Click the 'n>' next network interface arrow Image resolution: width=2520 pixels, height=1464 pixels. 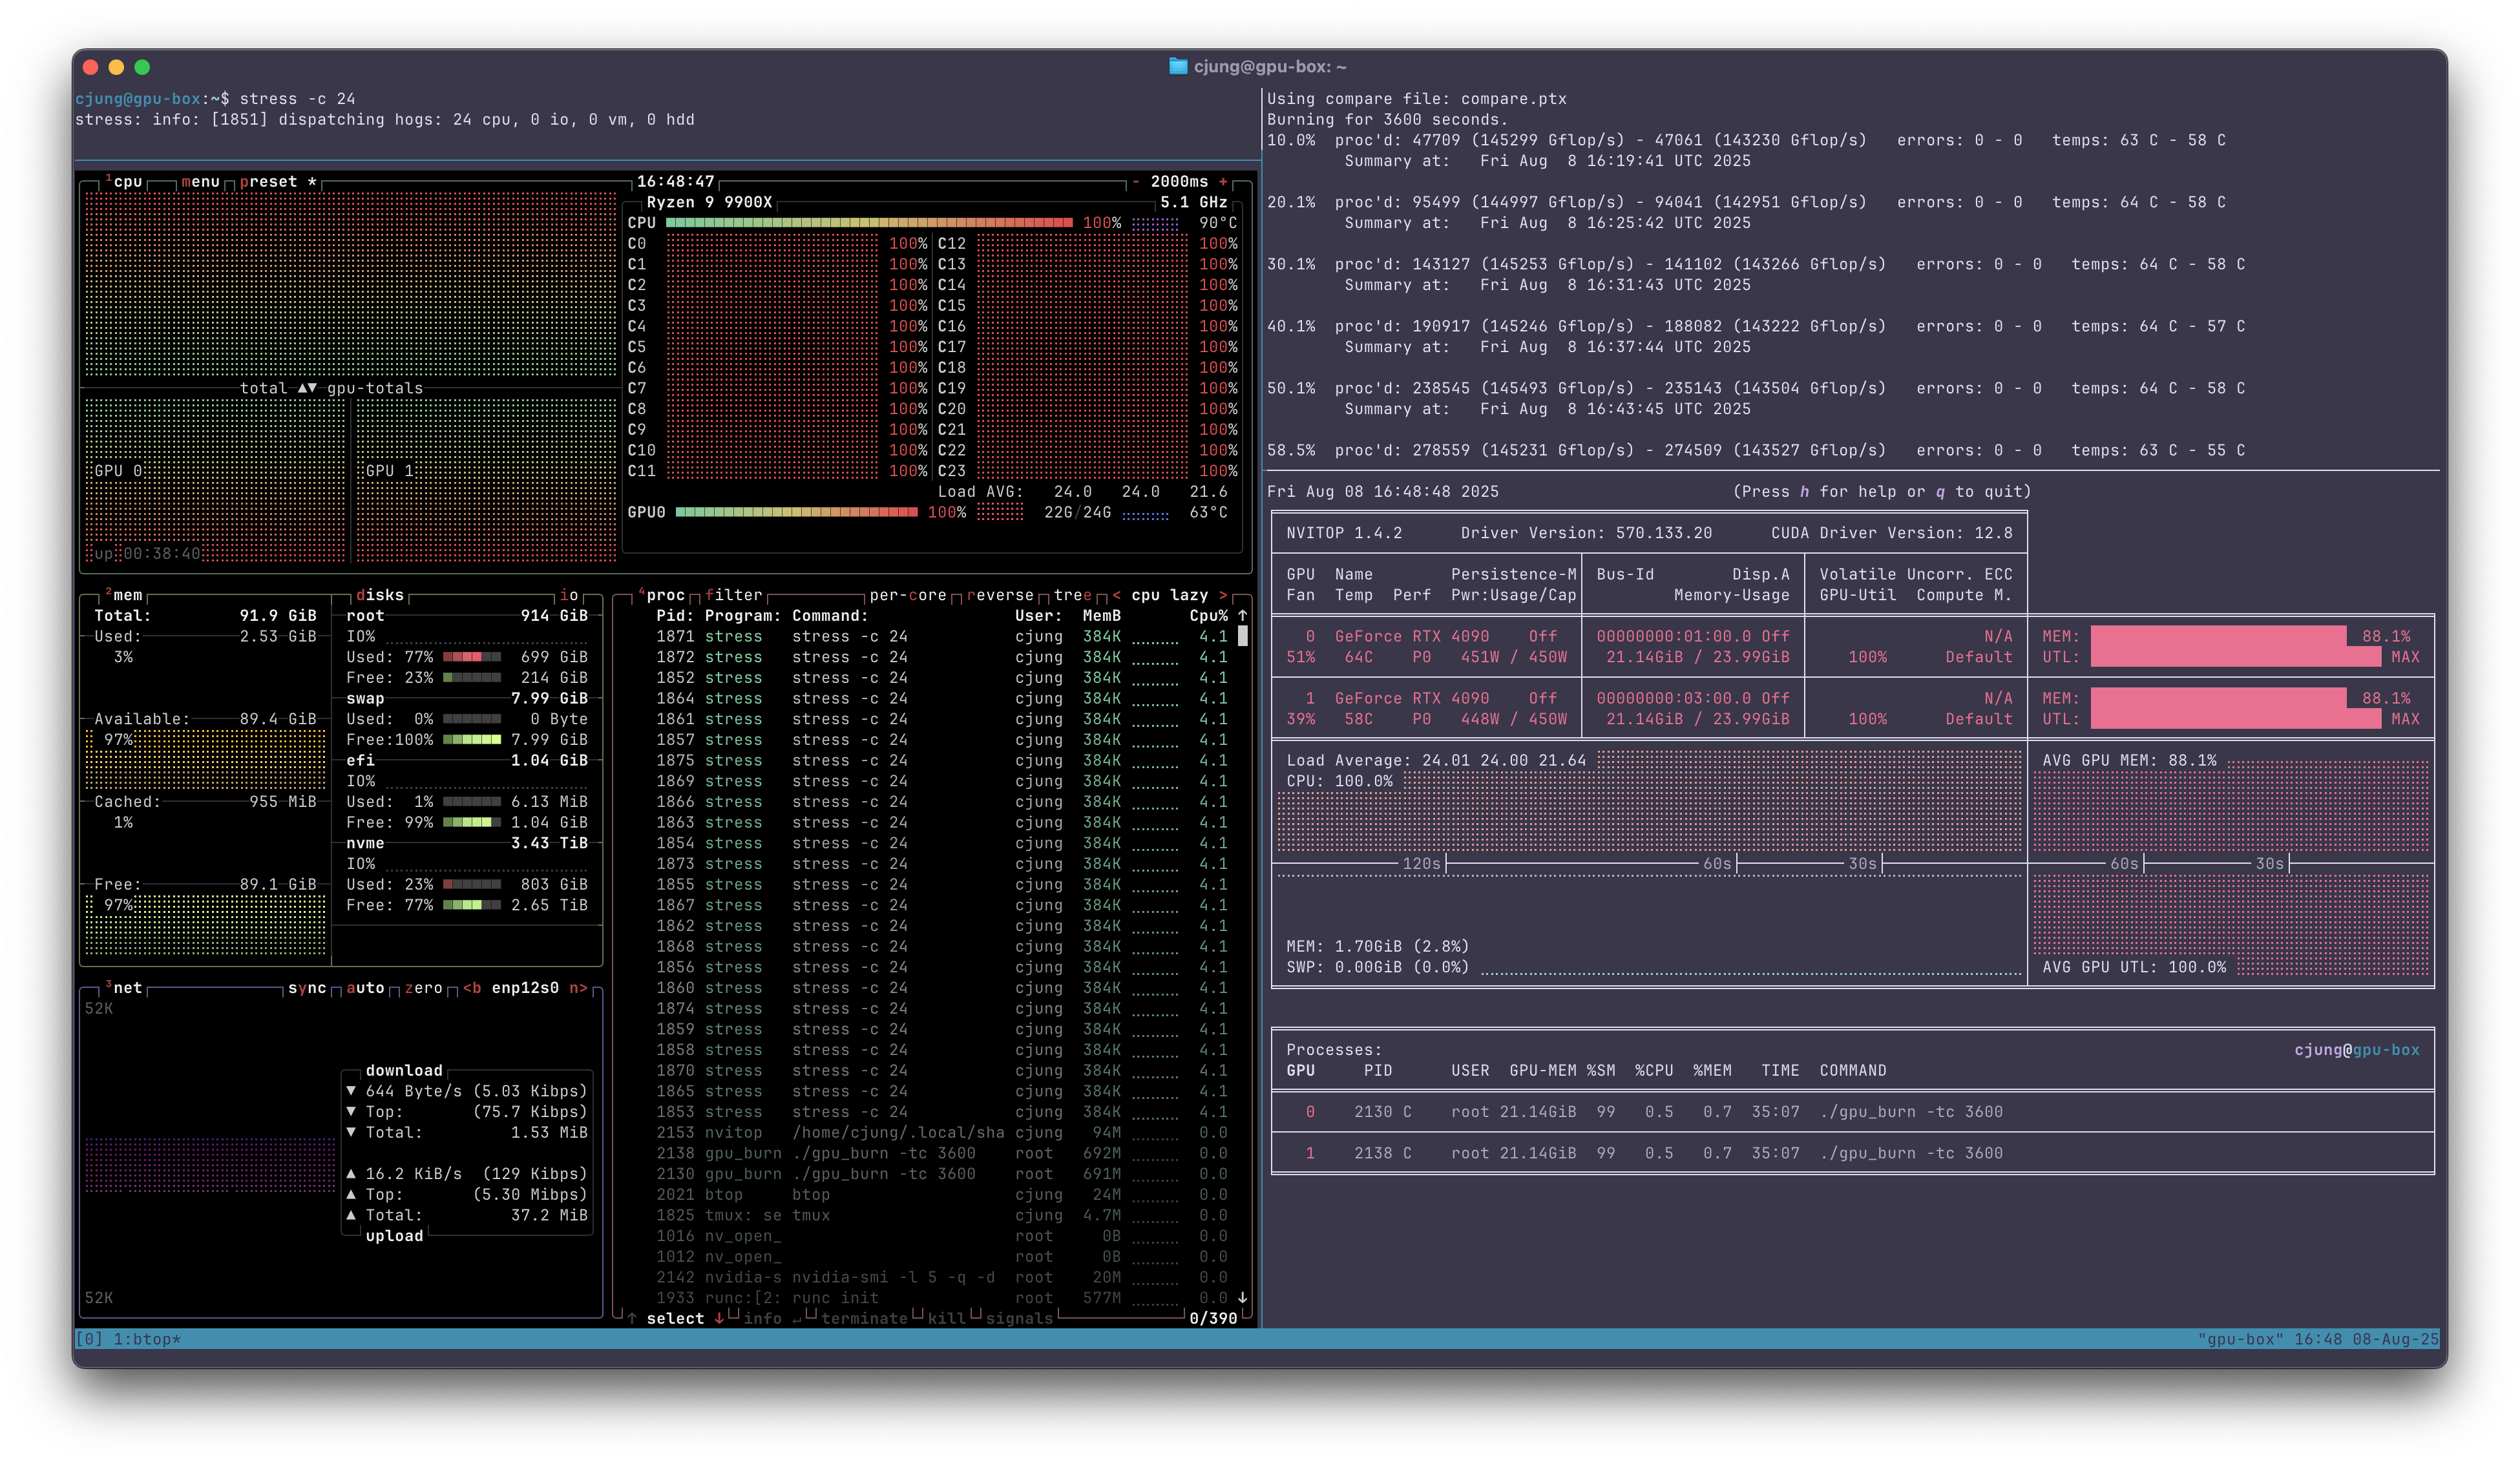pos(578,988)
